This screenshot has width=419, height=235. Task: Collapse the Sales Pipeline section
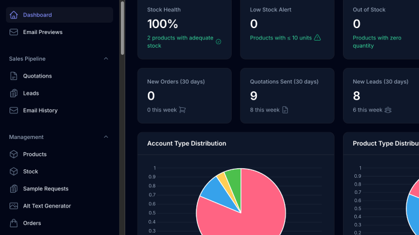click(x=106, y=58)
